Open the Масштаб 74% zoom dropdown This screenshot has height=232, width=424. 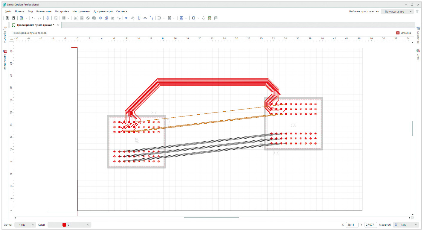pos(406,225)
